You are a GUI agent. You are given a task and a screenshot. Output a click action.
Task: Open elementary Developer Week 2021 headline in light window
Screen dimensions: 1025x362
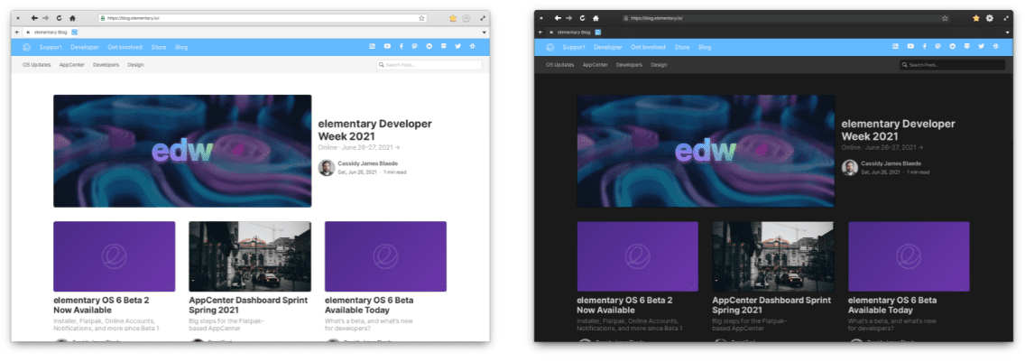375,130
